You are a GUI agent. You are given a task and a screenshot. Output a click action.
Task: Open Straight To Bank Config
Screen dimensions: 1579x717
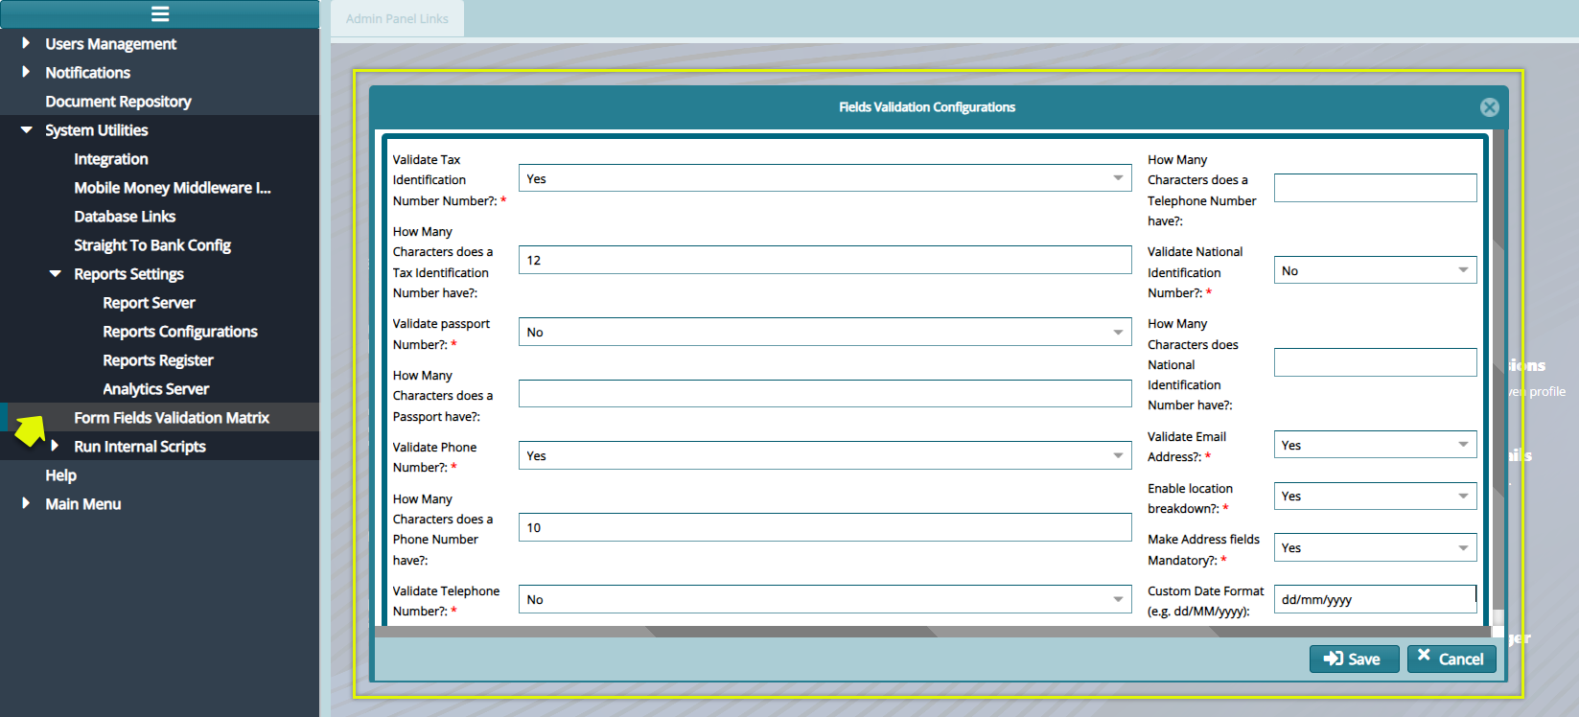152,245
